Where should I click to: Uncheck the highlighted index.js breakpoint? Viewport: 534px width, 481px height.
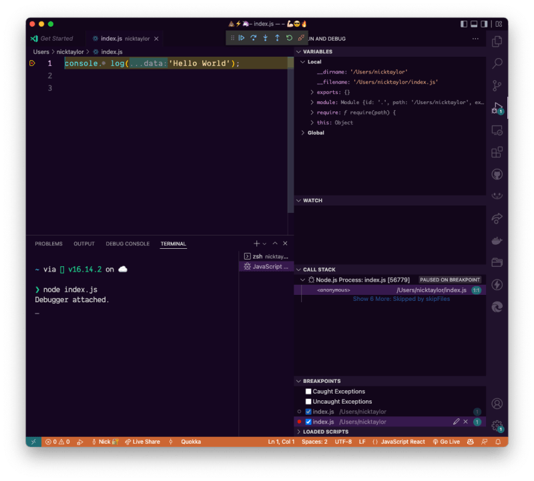click(x=308, y=422)
